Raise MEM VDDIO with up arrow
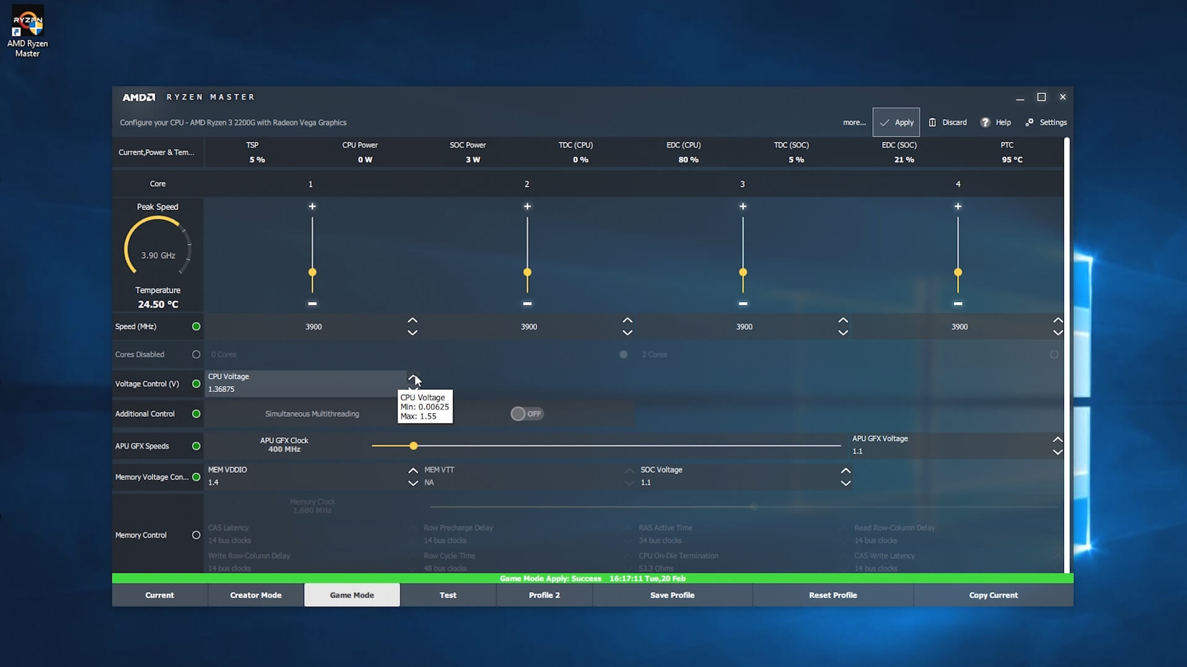 (413, 471)
